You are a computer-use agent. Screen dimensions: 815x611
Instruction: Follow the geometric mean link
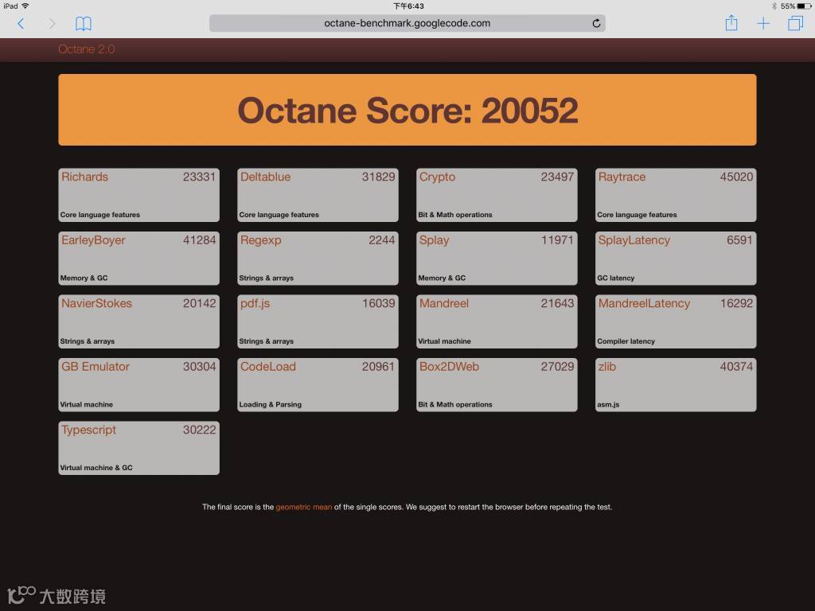pos(303,507)
